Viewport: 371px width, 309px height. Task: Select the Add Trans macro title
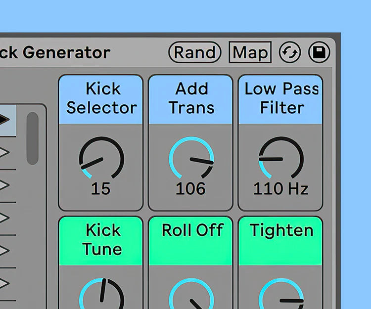pos(191,98)
